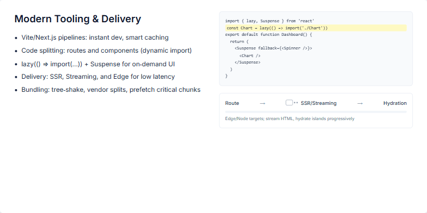Click the '<Chart />' code line
Viewport: 427px width, 213px height.
250,55
